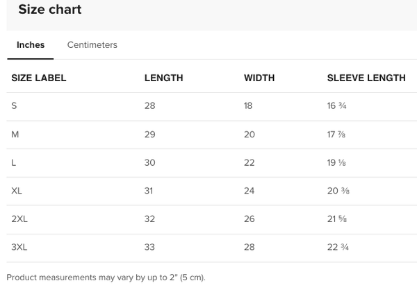The height and width of the screenshot is (290, 417).
Task: Click the LENGTH column header
Action: coord(164,78)
